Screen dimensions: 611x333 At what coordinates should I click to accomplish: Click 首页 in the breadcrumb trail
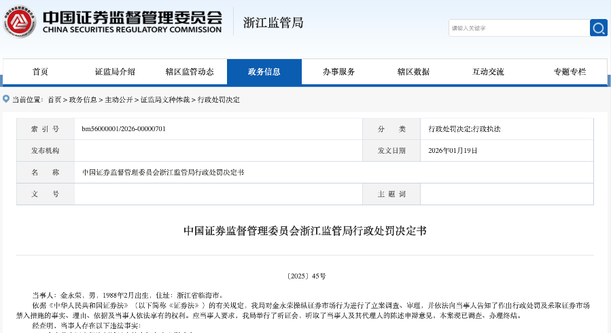click(x=54, y=100)
